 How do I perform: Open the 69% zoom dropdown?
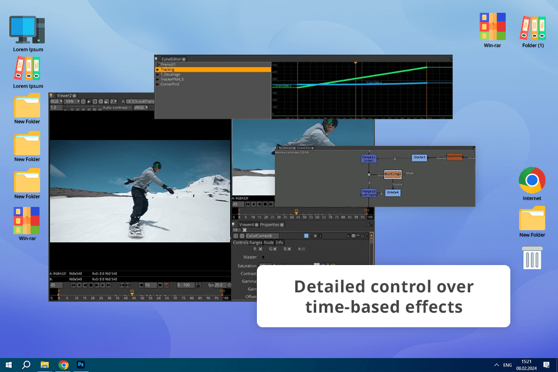(x=71, y=102)
